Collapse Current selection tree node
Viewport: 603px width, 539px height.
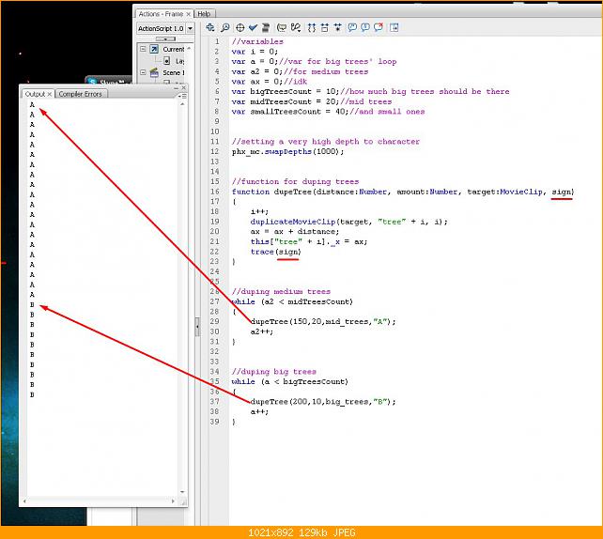[x=143, y=49]
